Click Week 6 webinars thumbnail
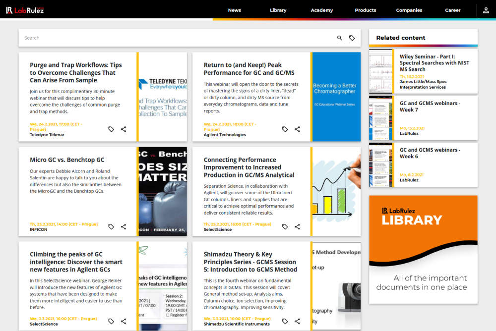 coord(380,165)
